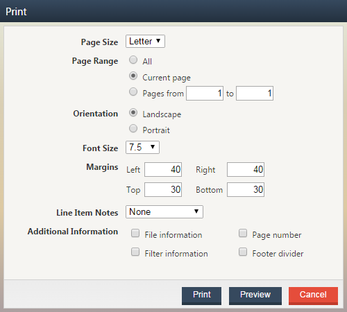The width and height of the screenshot is (347, 312).
Task: Click the Bottom margin field
Action: click(x=246, y=189)
